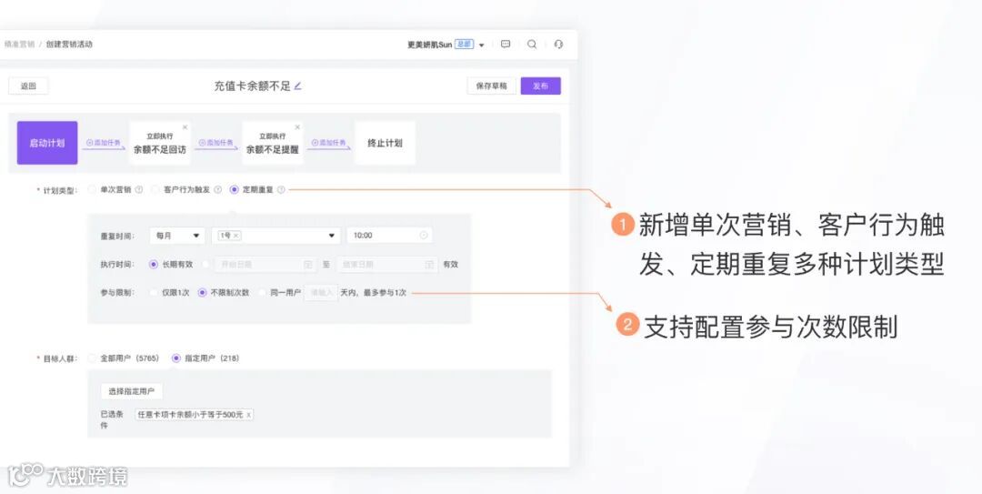Click the 更美妍肌Sun account name
Screen dimensions: 982x494
click(x=429, y=45)
